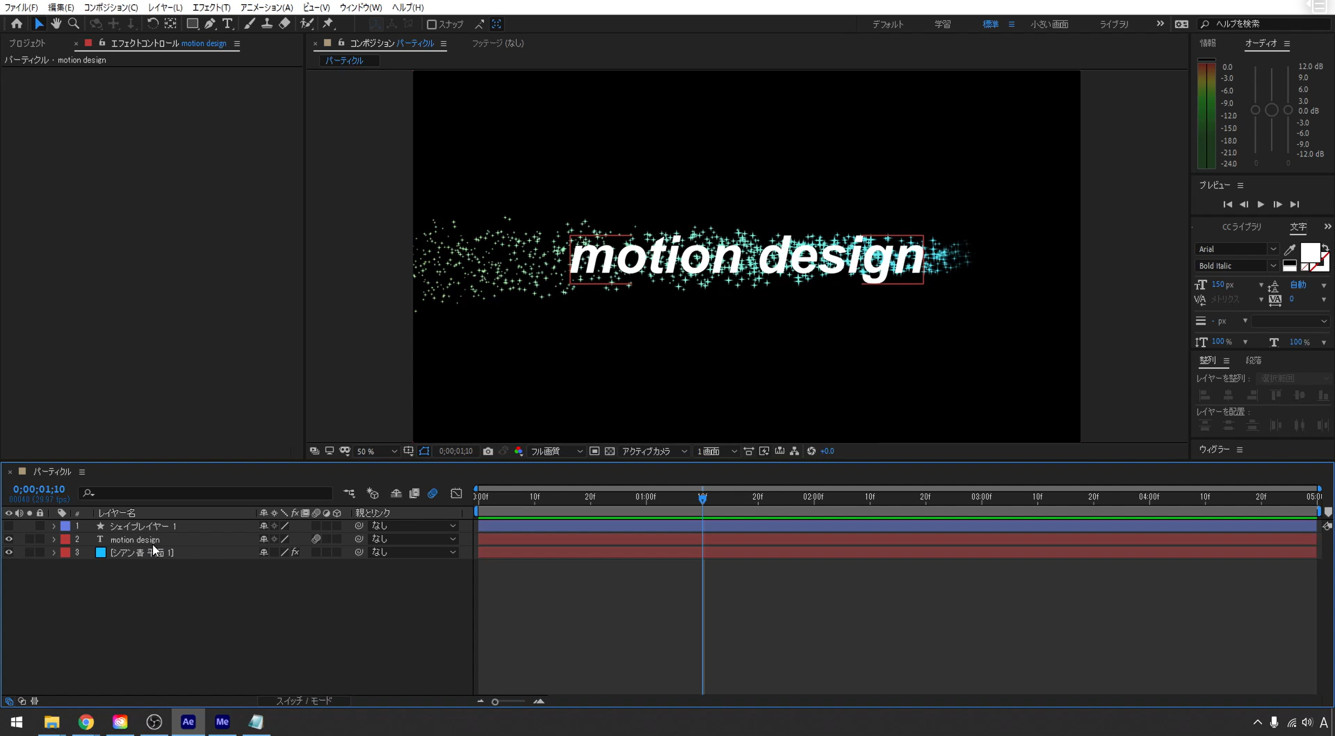Select the Rotation tool
The height and width of the screenshot is (736, 1335).
[152, 23]
